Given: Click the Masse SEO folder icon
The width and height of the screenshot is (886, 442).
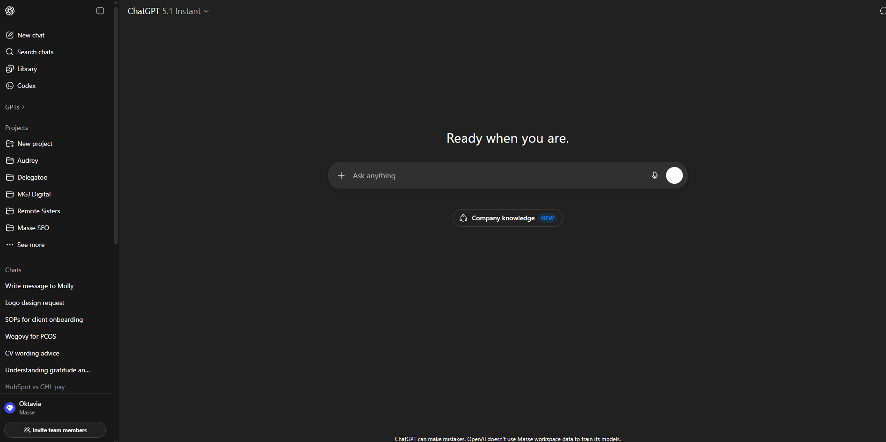Looking at the screenshot, I should (10, 228).
